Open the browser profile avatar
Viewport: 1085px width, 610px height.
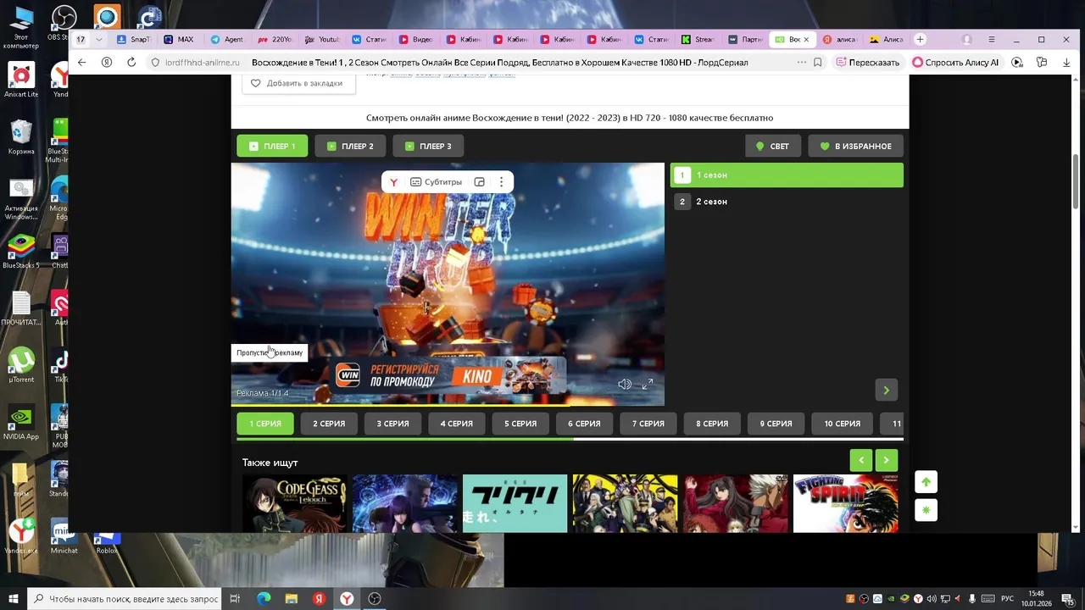click(x=966, y=39)
